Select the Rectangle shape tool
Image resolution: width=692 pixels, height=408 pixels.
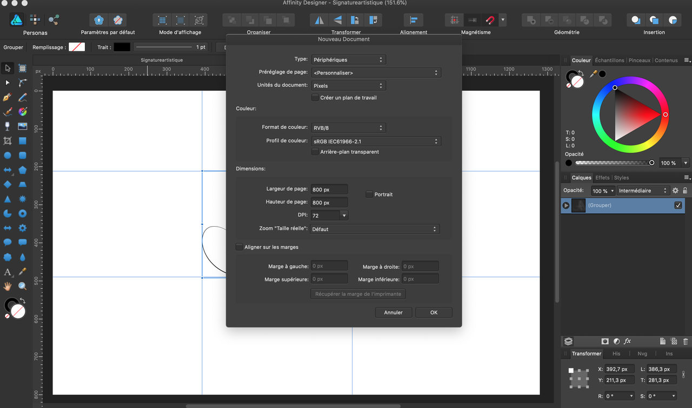pos(23,141)
